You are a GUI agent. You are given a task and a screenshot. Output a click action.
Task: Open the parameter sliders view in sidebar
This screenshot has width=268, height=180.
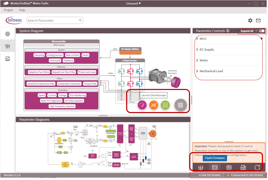click(7, 46)
